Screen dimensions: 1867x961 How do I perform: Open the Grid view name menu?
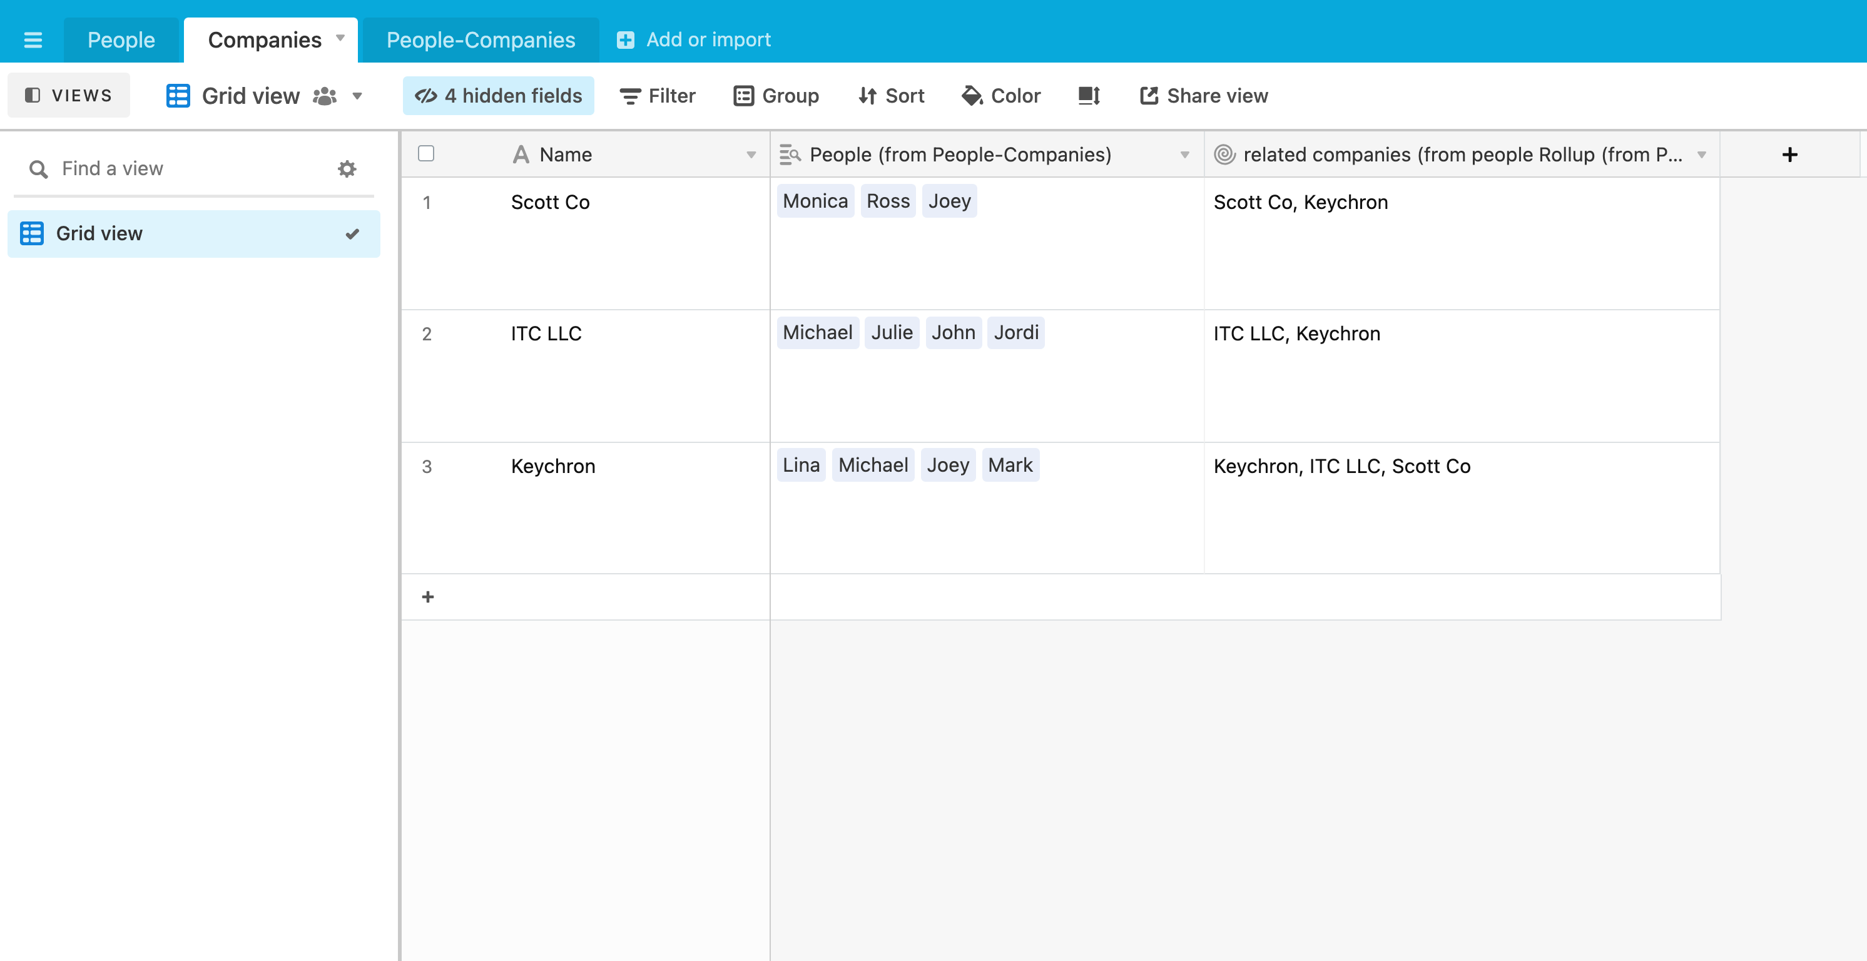coord(251,96)
